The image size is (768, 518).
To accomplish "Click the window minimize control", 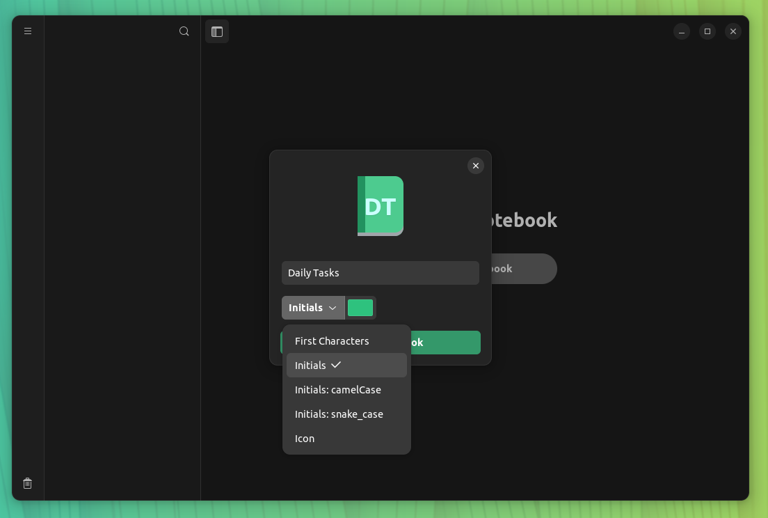I will tap(681, 31).
